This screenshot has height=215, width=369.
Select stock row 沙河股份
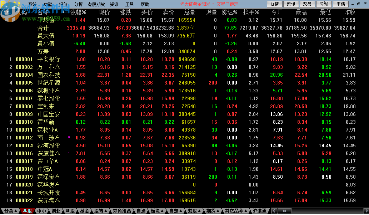coord(181,146)
